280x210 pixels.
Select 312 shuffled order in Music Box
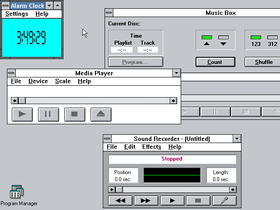[273, 41]
